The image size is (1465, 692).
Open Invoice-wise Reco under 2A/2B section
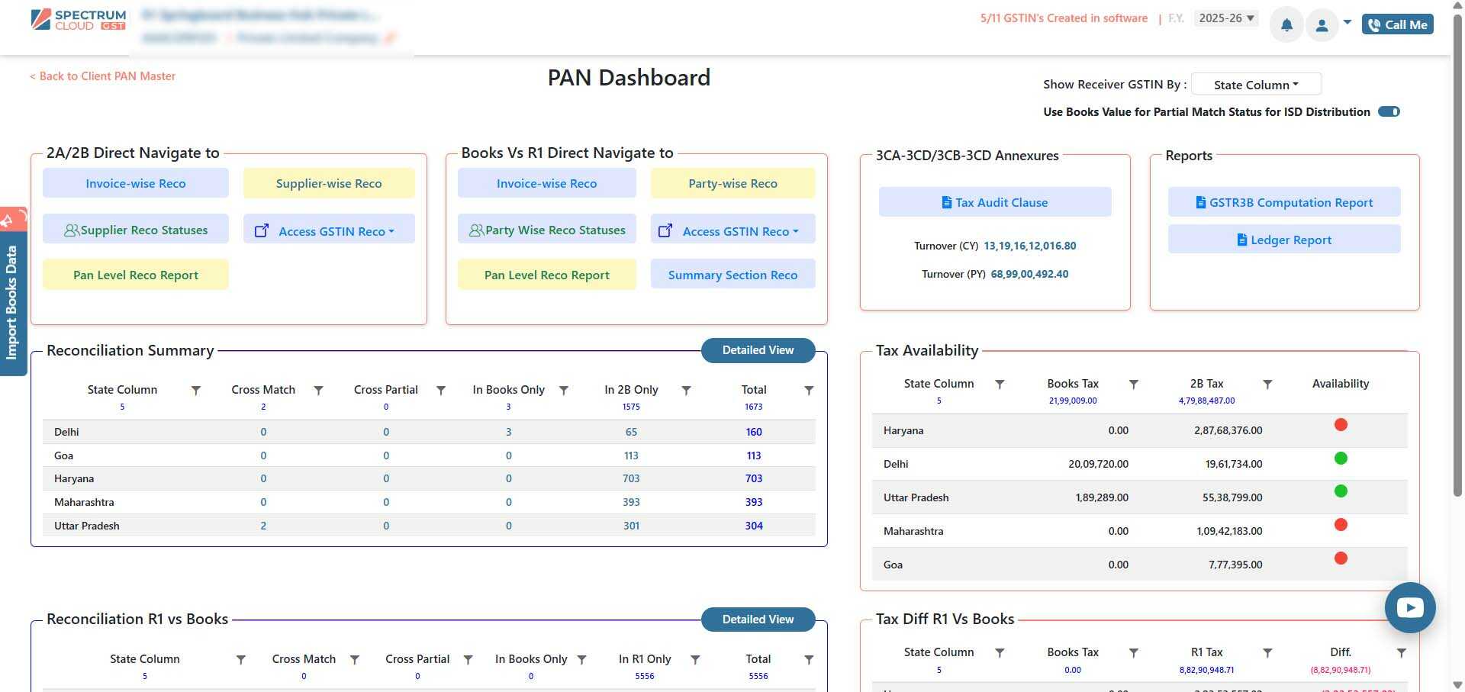136,183
